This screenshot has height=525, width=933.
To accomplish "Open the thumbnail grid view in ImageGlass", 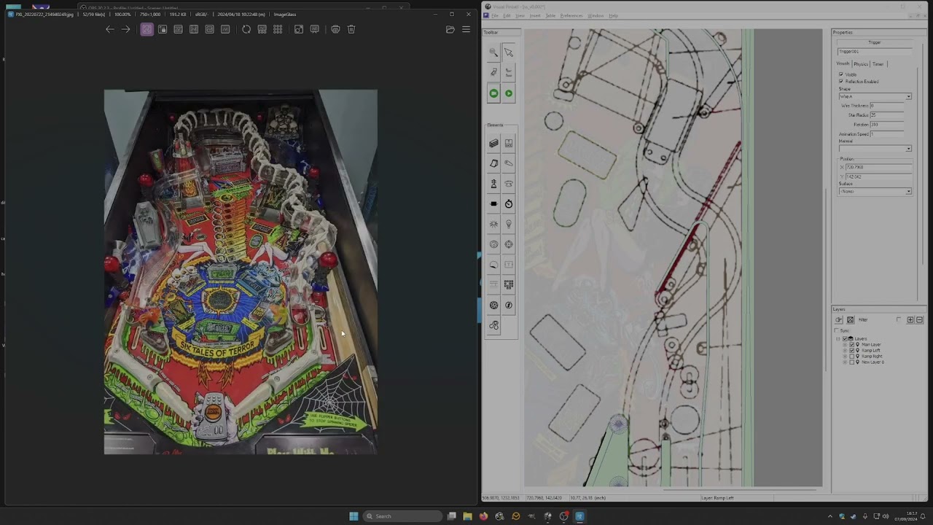I will 278,29.
